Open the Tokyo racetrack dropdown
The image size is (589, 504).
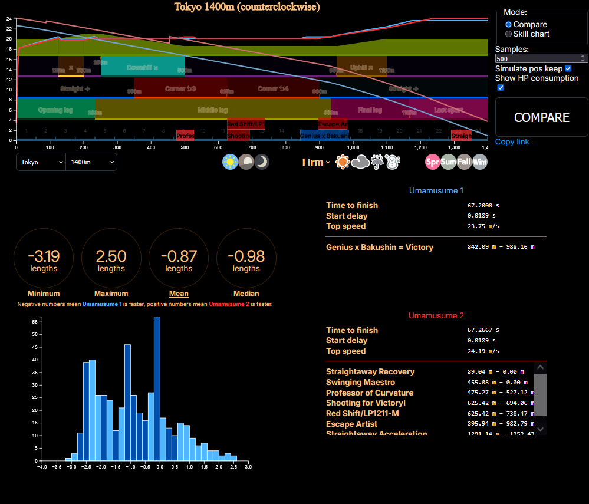click(x=41, y=162)
